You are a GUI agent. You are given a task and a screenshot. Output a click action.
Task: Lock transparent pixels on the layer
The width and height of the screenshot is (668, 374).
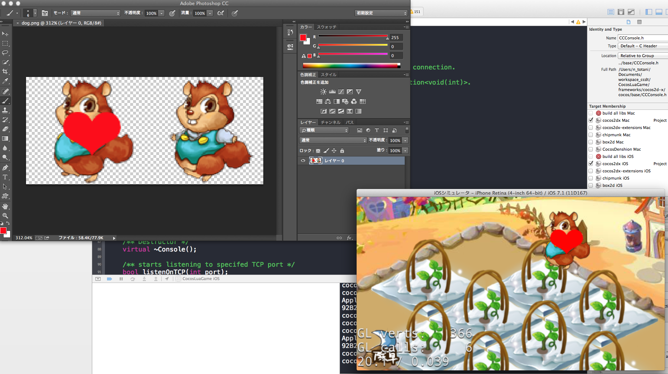318,151
